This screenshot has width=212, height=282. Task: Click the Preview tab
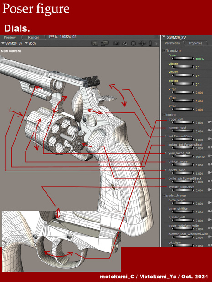(10, 37)
